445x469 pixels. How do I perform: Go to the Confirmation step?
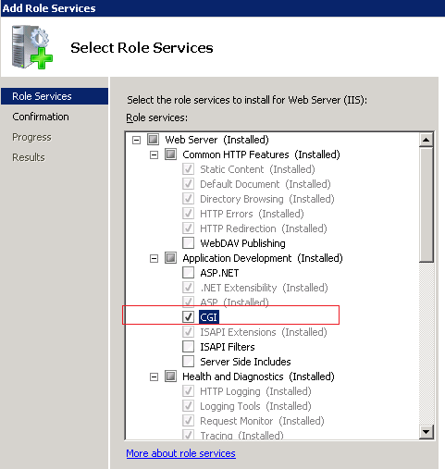point(41,117)
